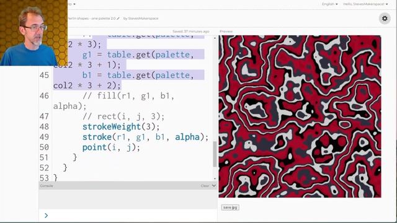Viewport: 397px width, 223px height.
Task: Click the b1 = table.get(palette line
Action: click(x=138, y=75)
